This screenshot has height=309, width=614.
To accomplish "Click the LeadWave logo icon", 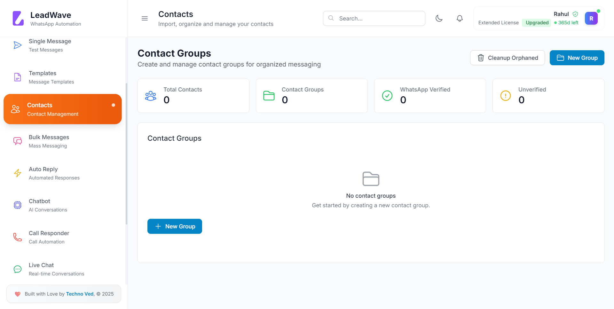I will [x=18, y=19].
